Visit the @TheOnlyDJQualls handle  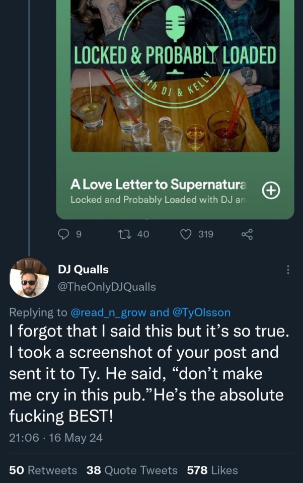pos(107,287)
